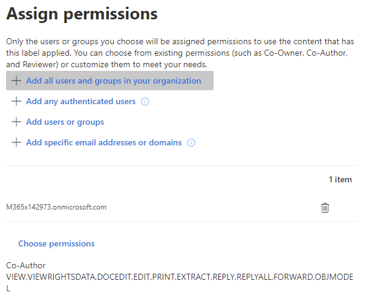Click plus icon beside Add any authenticated users
This screenshot has width=375, height=304.
[16, 101]
